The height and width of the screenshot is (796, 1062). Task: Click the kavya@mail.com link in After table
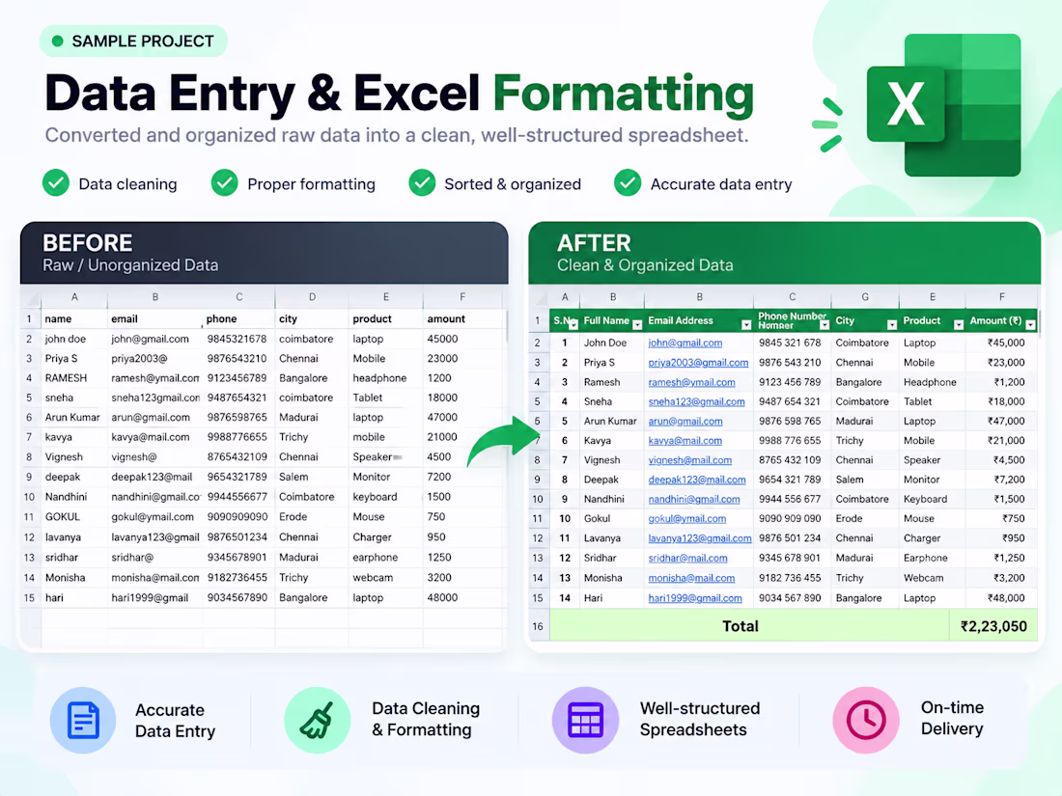[x=685, y=441]
